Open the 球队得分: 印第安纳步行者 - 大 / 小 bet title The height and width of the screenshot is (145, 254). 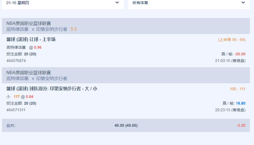point(52,89)
